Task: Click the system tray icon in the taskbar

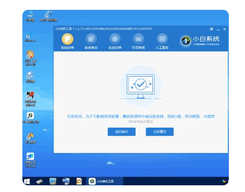Action: (x=224, y=181)
